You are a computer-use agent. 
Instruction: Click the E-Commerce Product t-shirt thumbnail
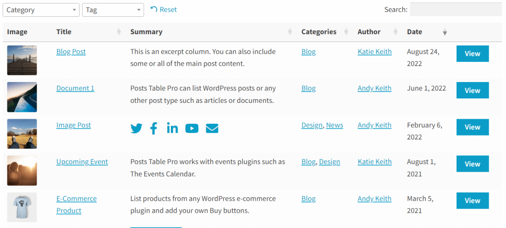click(22, 207)
